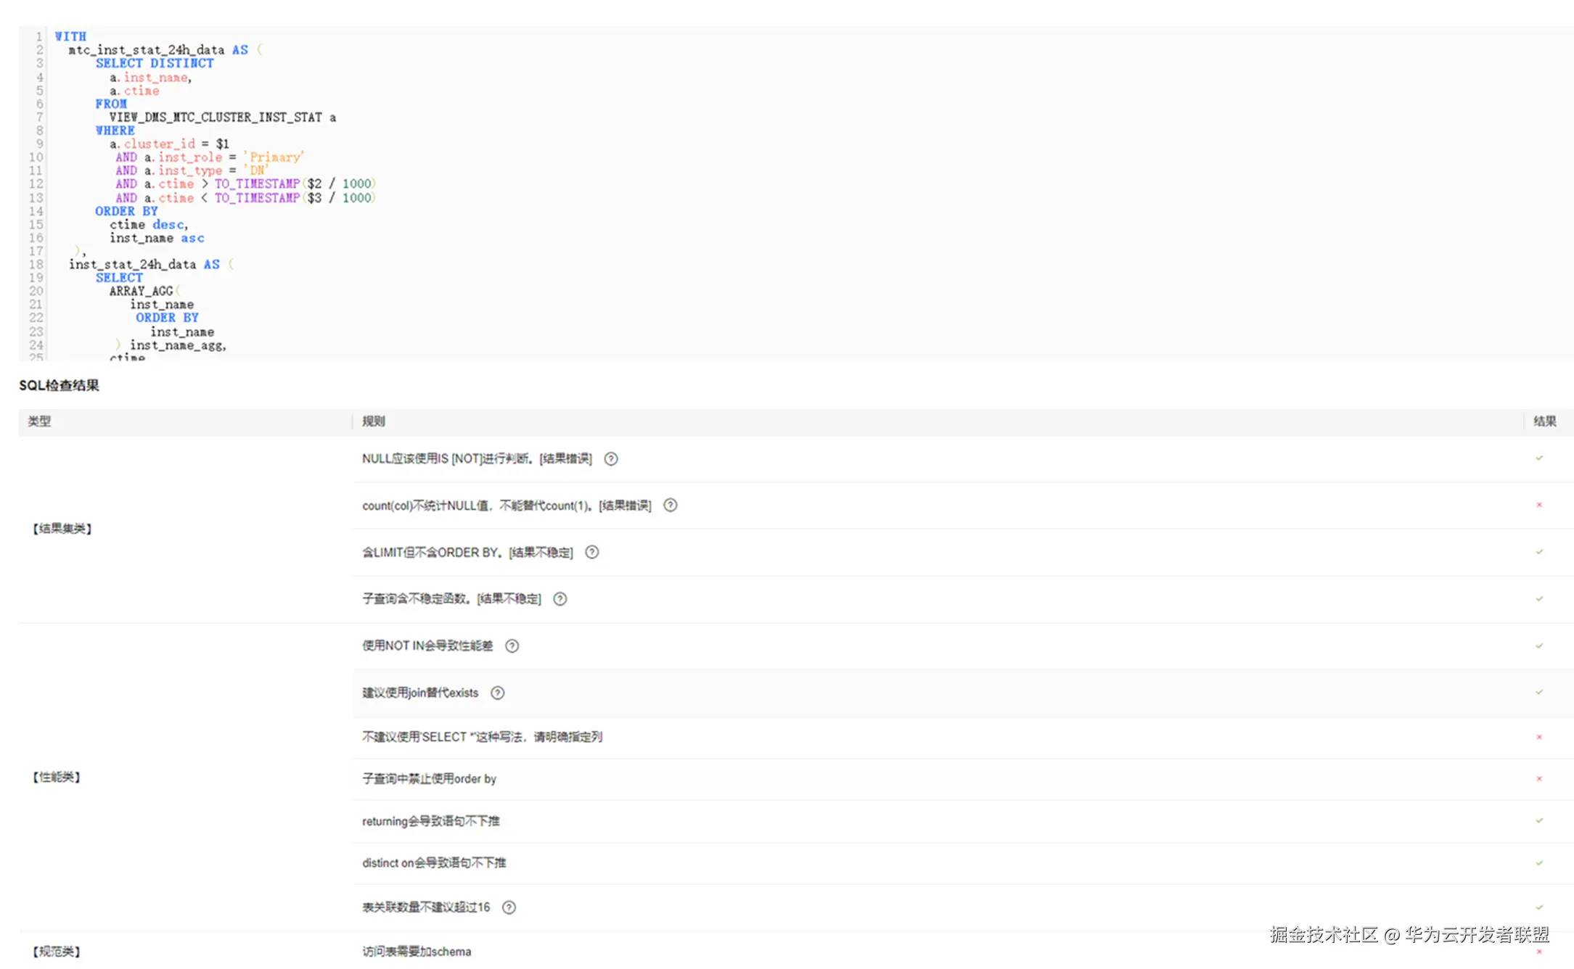Click inside SQL editor on SELECT DISTINCT line
1574x969 pixels.
(x=155, y=64)
